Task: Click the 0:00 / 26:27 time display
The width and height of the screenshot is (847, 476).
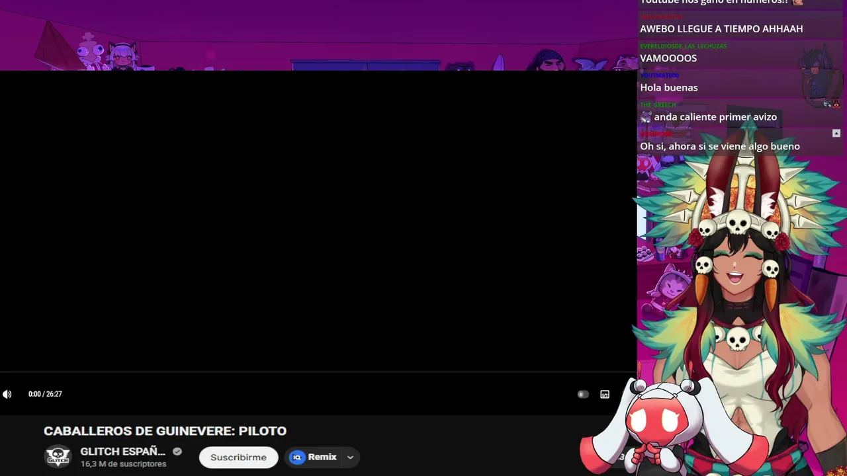Action: click(45, 394)
